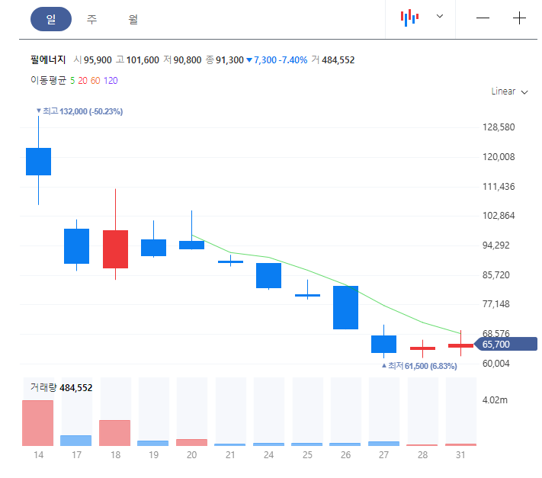Expand the chart type dropdown arrow
Screen dimensions: 542x478
point(440,16)
